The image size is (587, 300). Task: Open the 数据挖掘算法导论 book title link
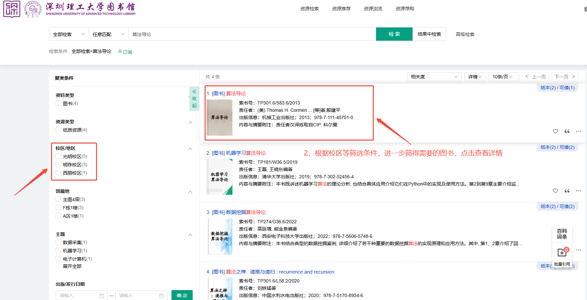(x=246, y=212)
